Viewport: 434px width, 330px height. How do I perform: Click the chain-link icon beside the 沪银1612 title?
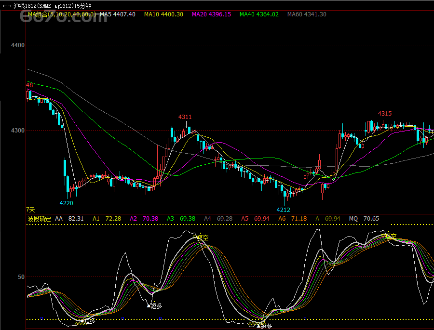click(7, 6)
